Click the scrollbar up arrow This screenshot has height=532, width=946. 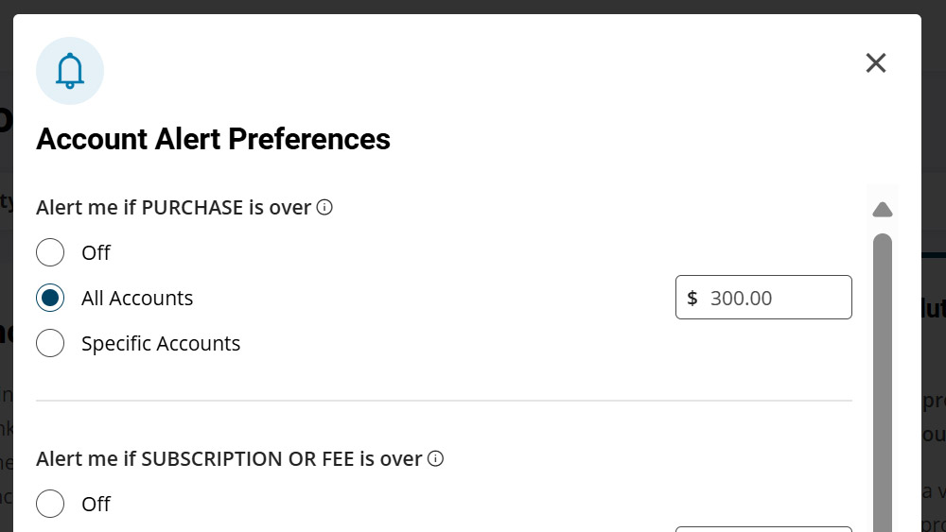(882, 209)
